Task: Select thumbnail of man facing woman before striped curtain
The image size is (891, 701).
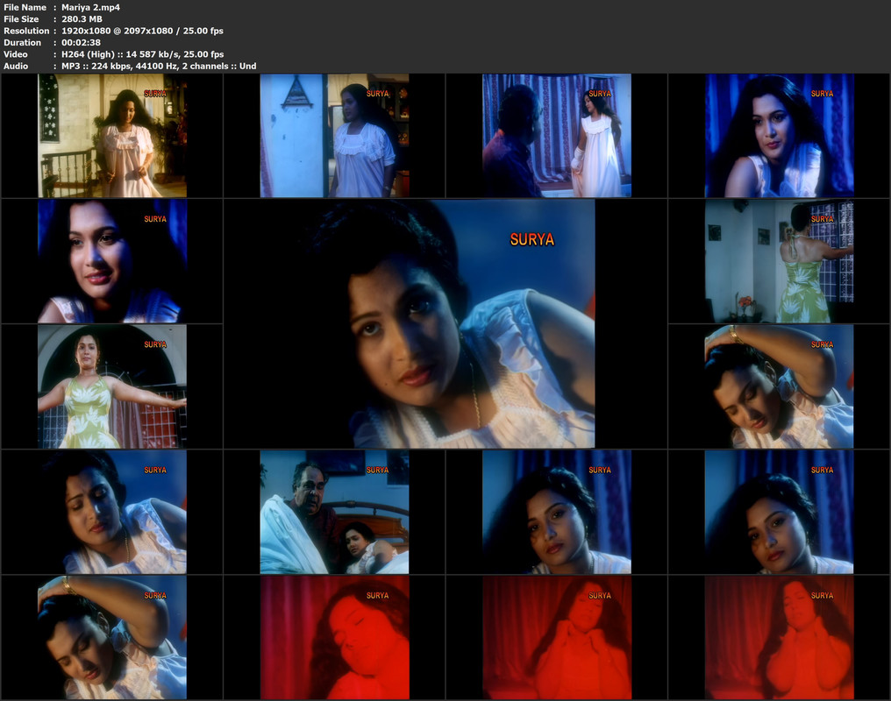Action: (x=556, y=136)
